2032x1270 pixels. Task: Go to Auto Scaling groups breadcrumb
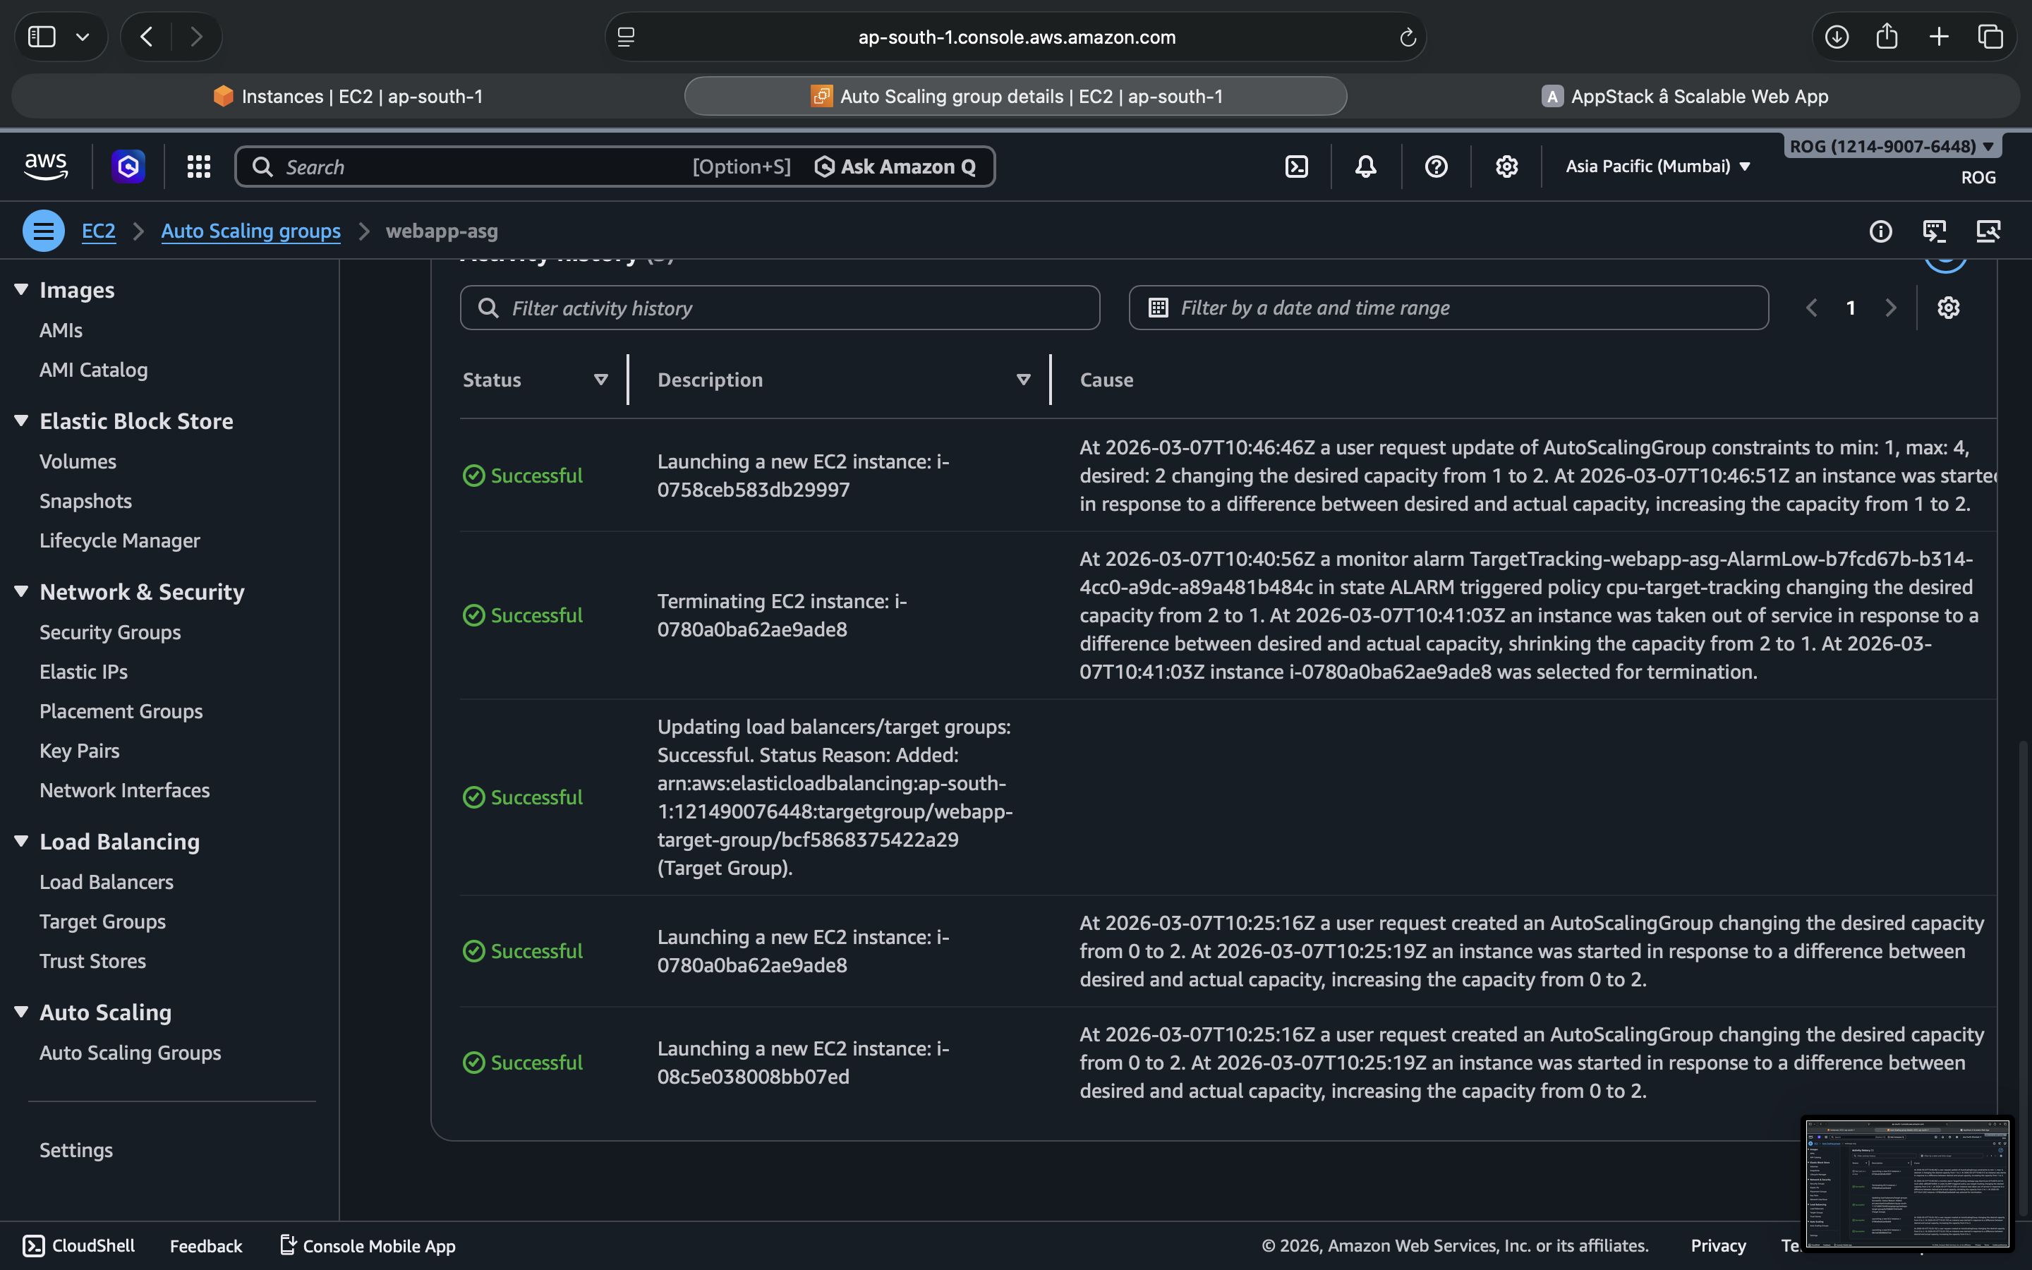(x=250, y=231)
